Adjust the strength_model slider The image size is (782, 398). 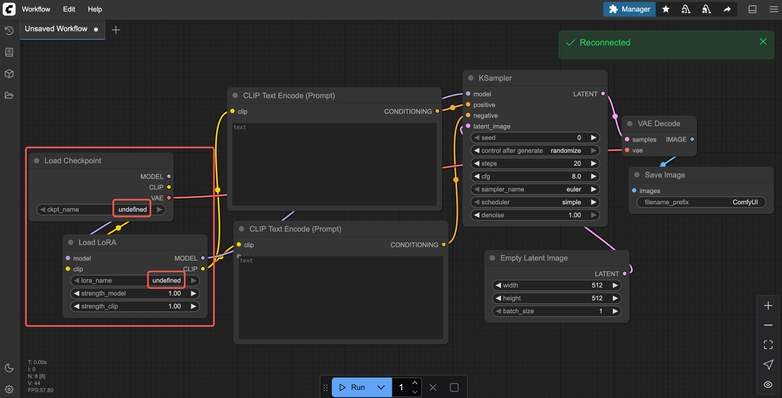pyautogui.click(x=135, y=293)
